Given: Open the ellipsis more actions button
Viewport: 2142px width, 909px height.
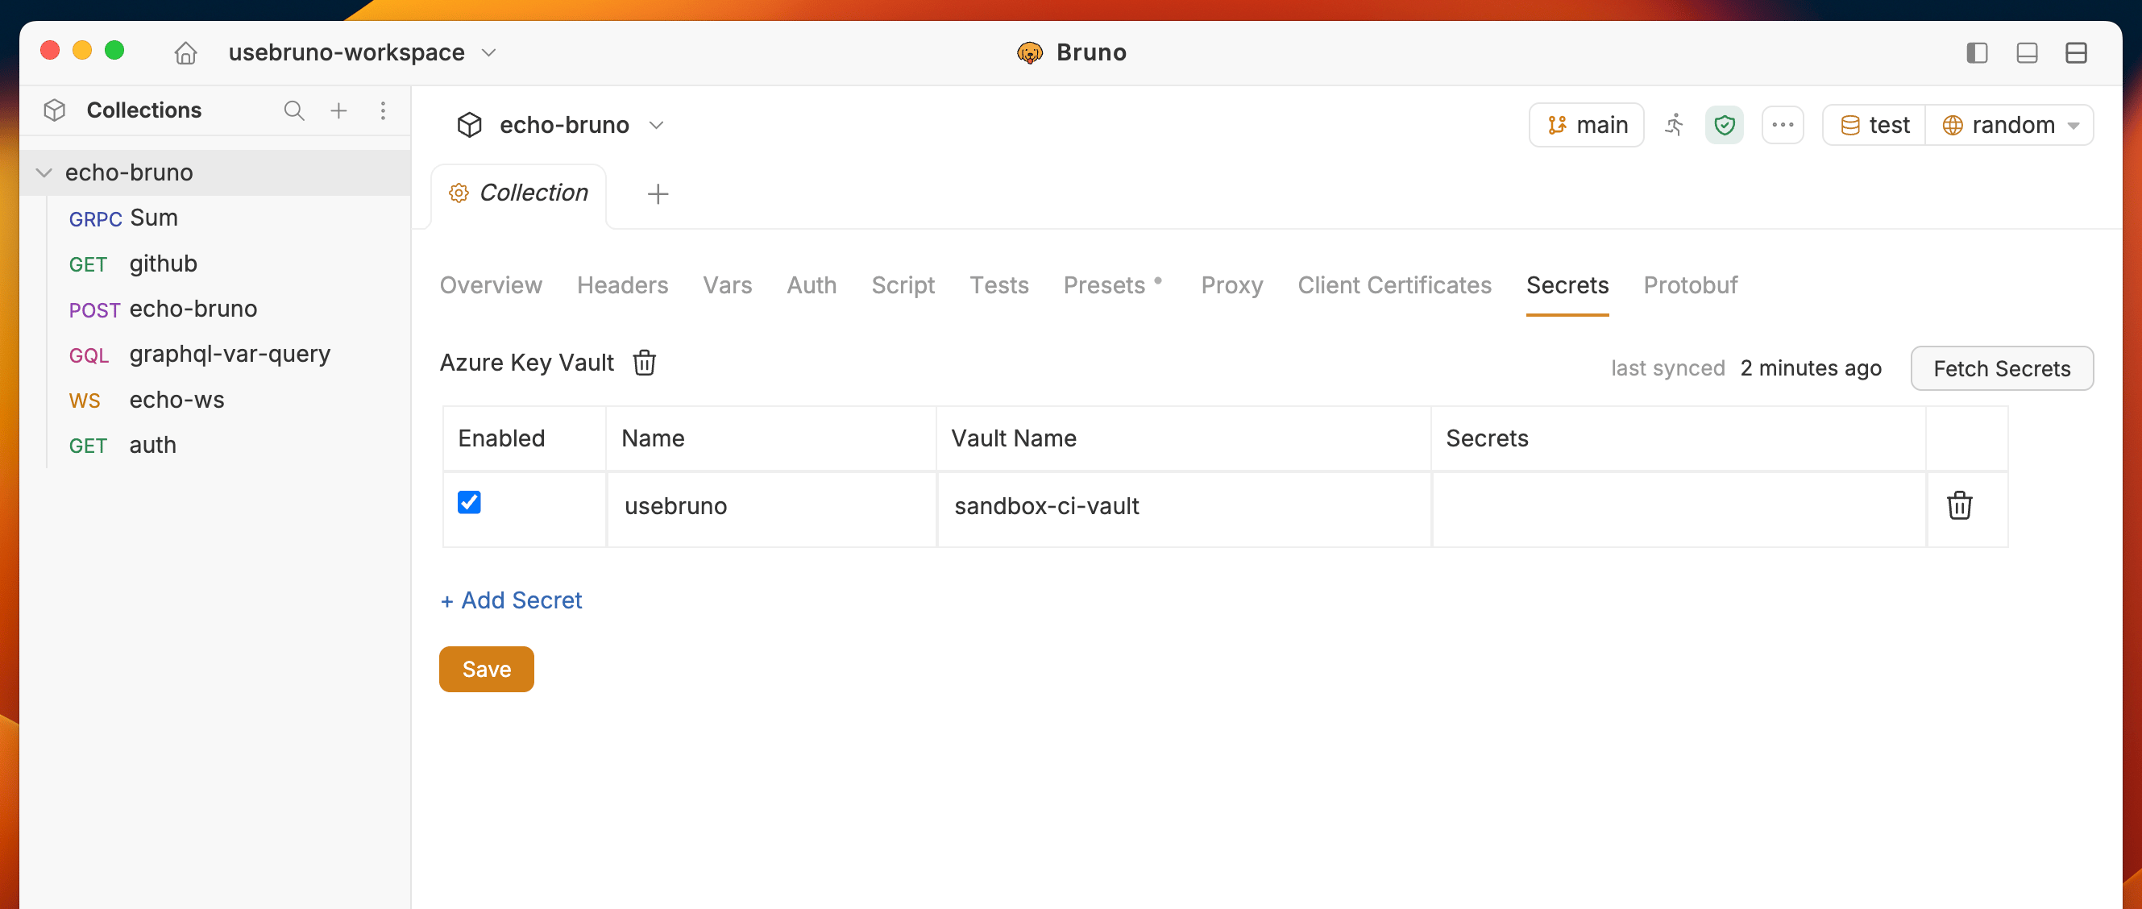Looking at the screenshot, I should coord(1782,125).
